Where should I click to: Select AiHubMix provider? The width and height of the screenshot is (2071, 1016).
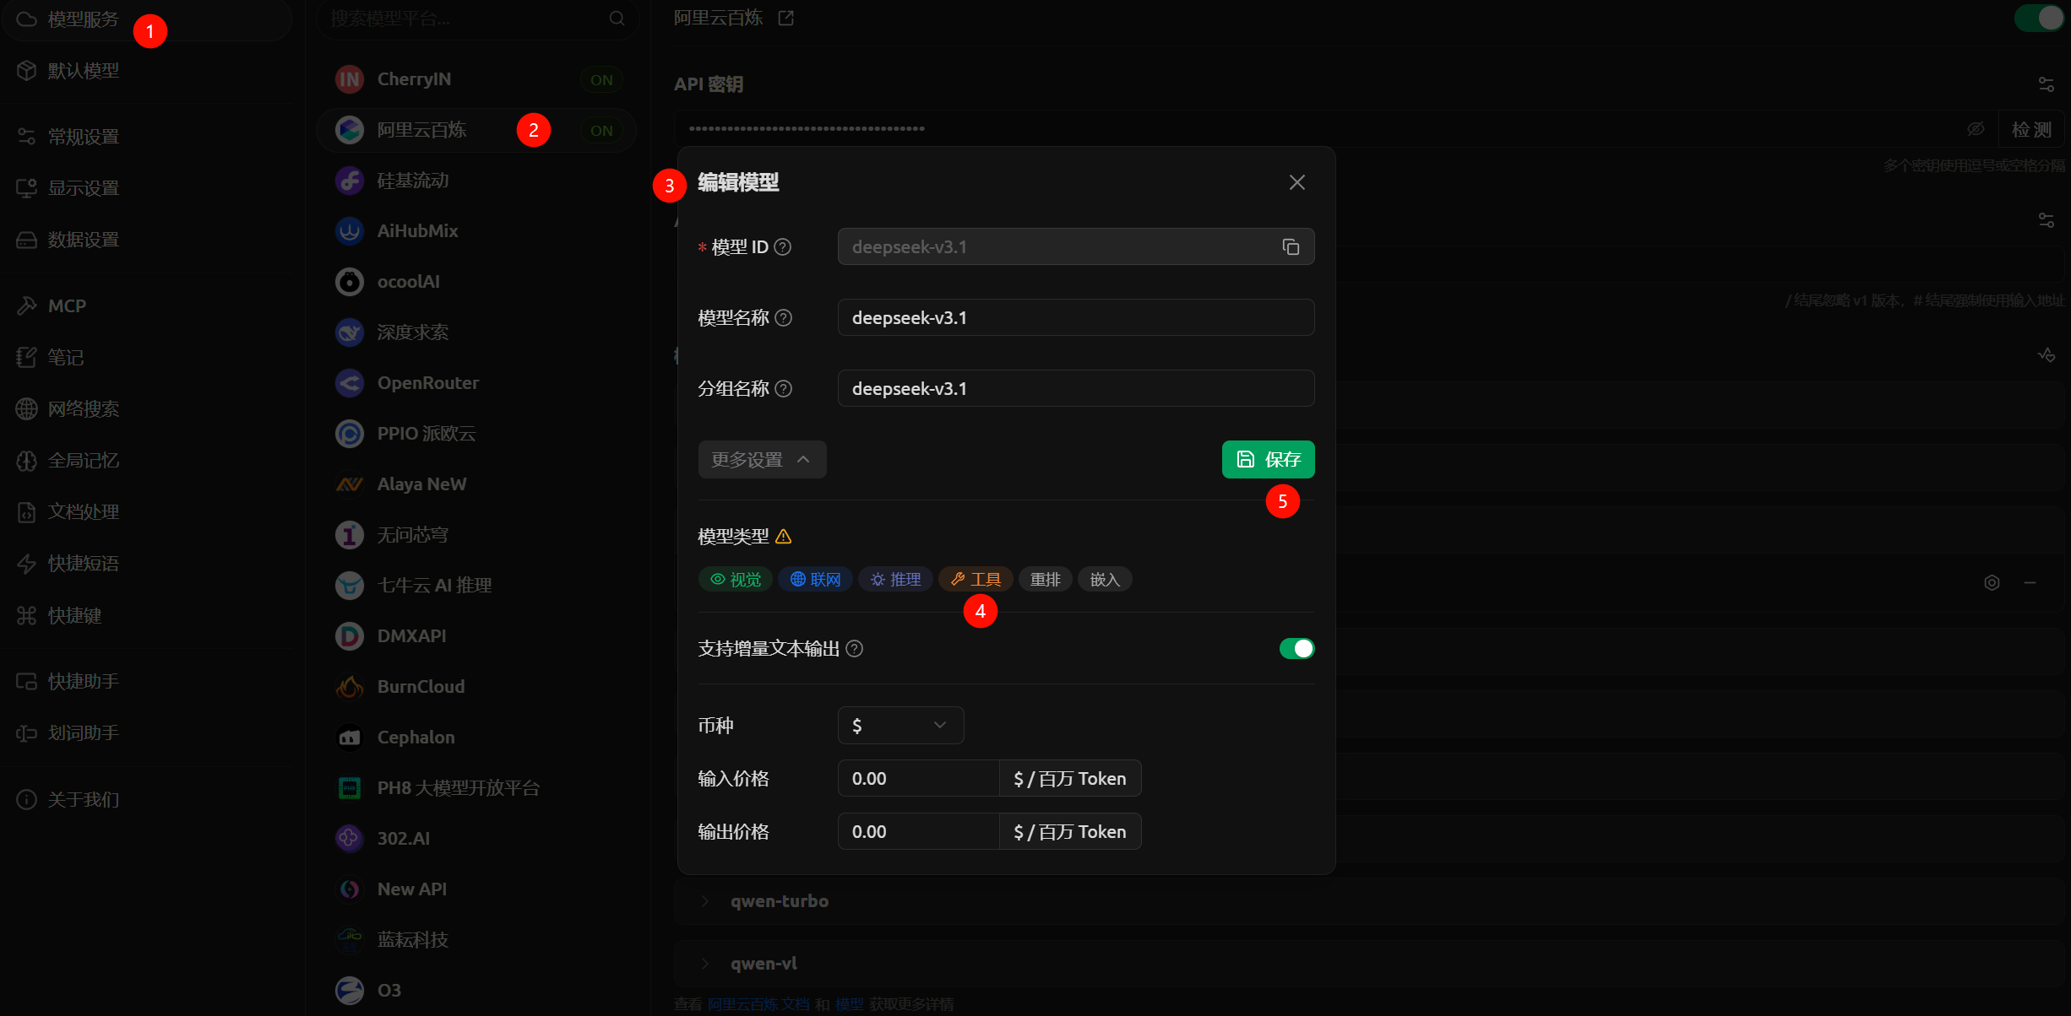(x=476, y=231)
